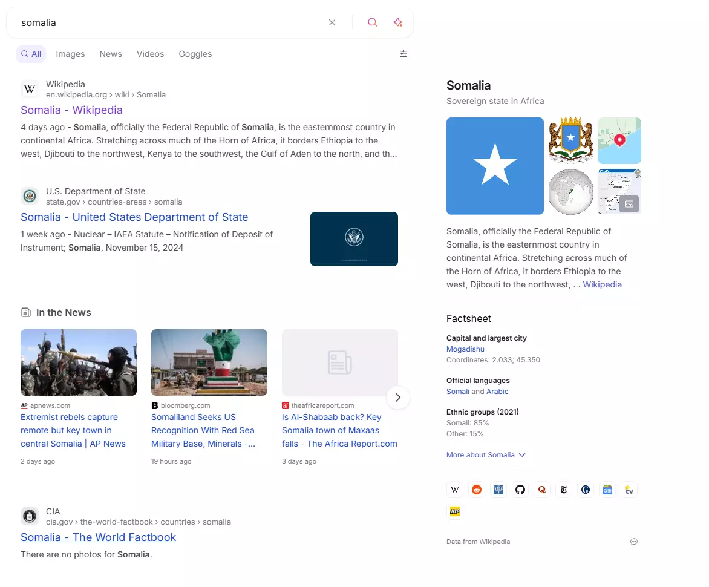
Task: Open the Goggles tab
Action: click(x=195, y=54)
